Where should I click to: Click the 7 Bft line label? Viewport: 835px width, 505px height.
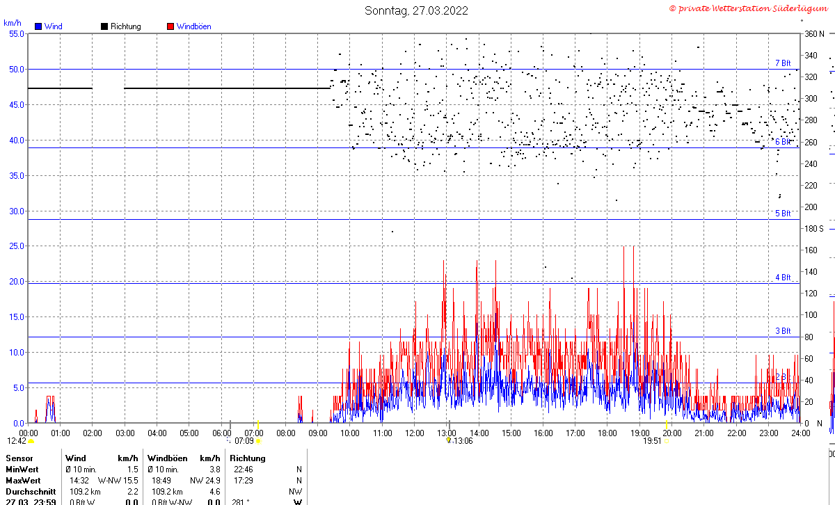[784, 63]
